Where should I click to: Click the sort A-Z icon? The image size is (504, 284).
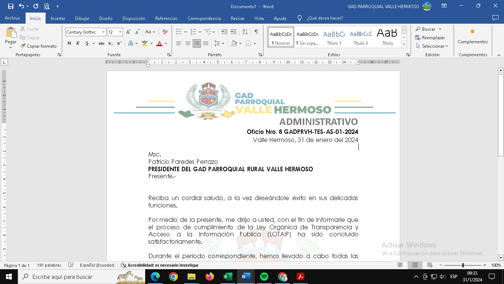tap(245, 32)
